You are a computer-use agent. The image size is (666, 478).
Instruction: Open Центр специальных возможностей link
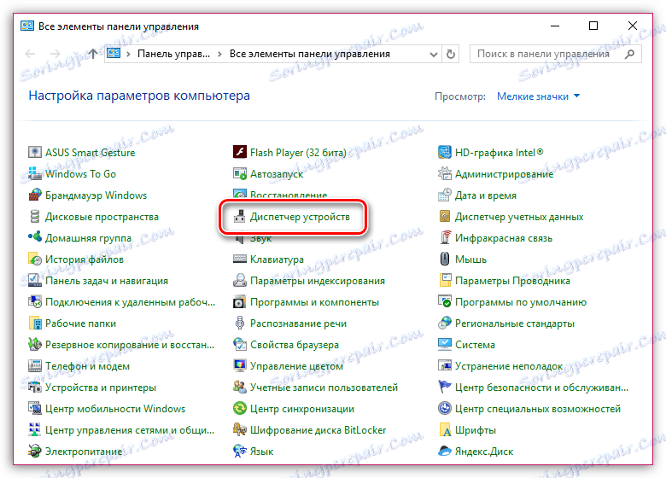pos(538,409)
